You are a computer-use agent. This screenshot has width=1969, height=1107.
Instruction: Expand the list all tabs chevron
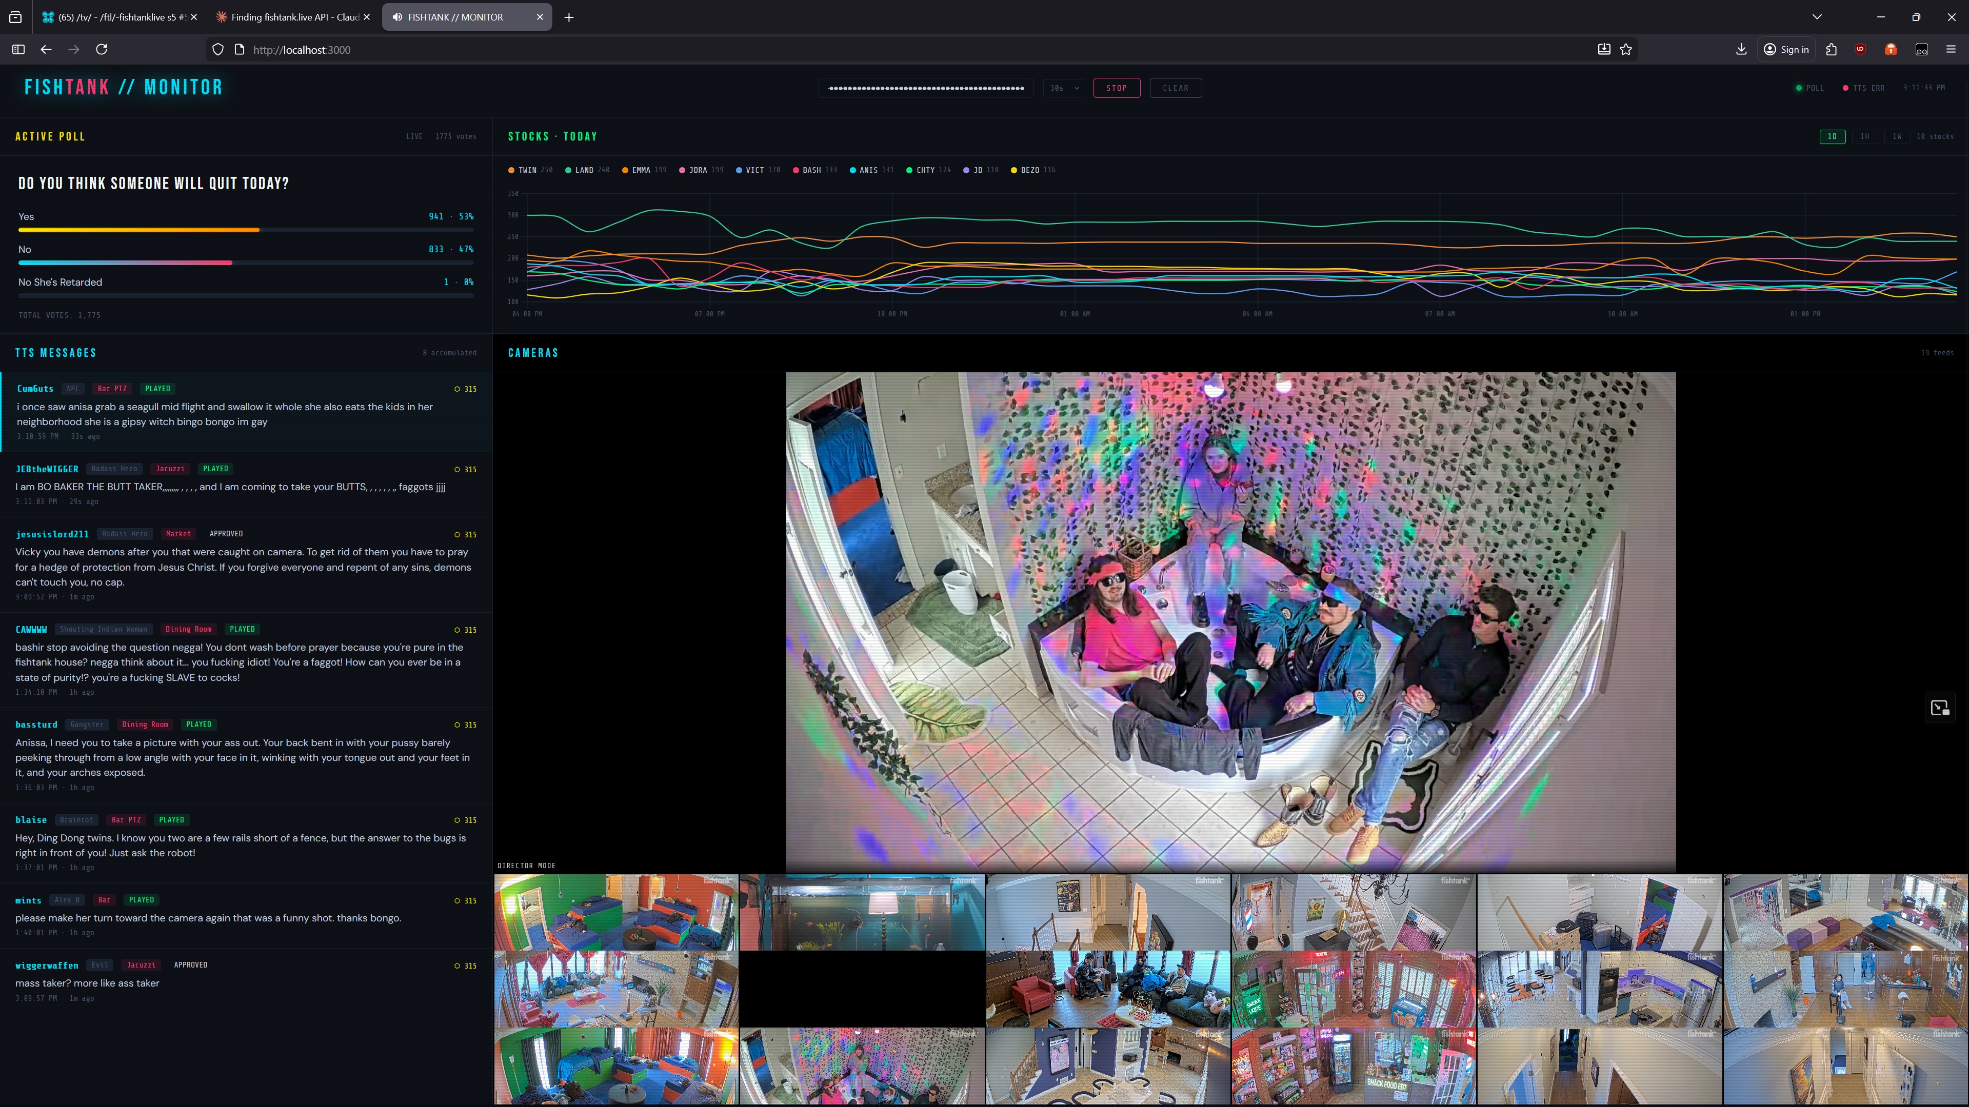pos(1817,17)
